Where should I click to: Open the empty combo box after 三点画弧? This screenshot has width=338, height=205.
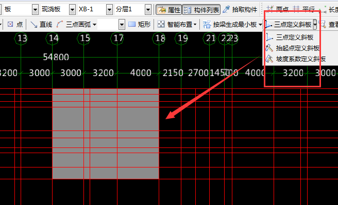pos(111,25)
